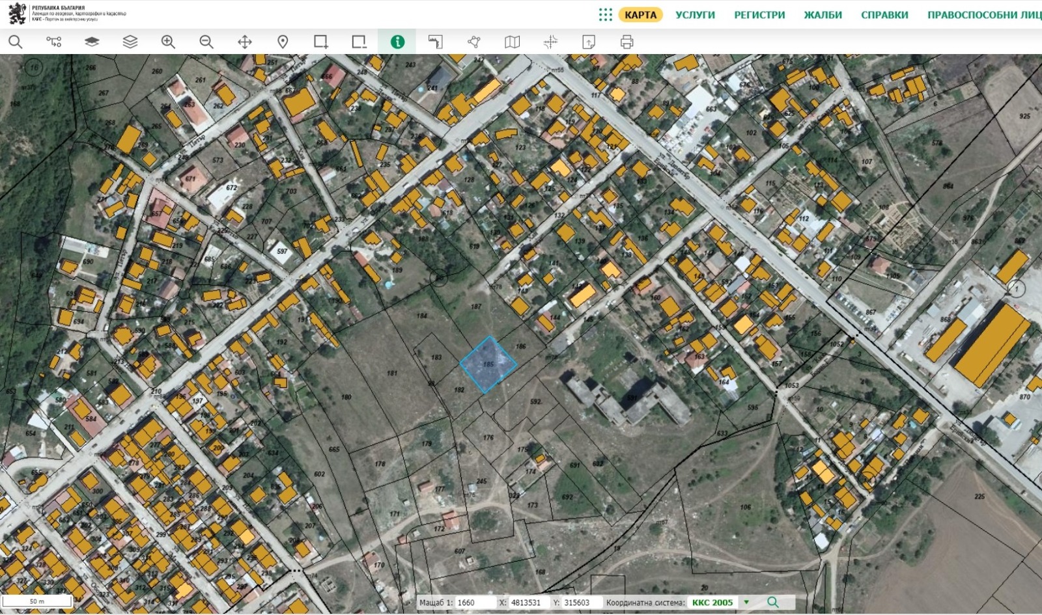Click the print map icon
Image resolution: width=1042 pixels, height=615 pixels.
tap(627, 42)
